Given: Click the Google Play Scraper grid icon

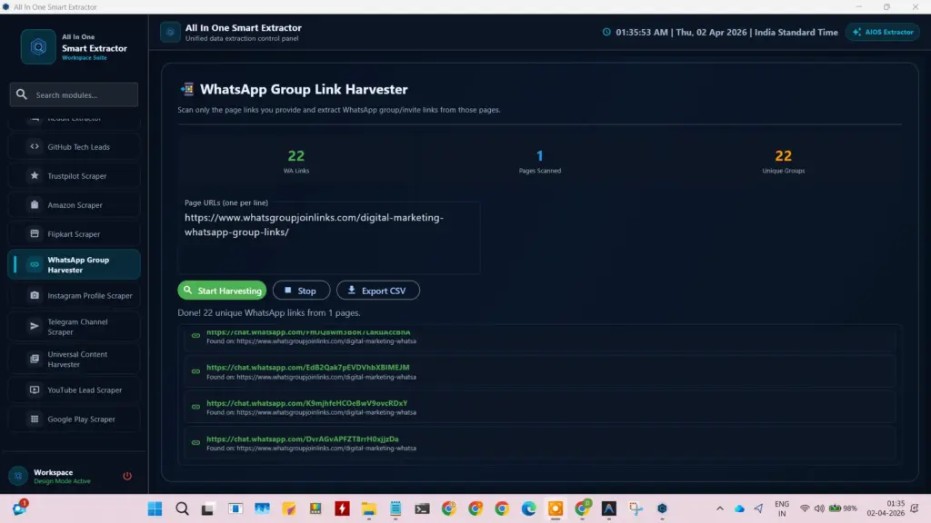Looking at the screenshot, I should (35, 419).
